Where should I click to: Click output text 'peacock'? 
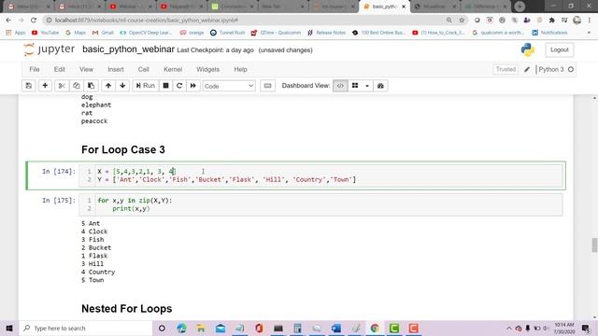[x=94, y=121]
